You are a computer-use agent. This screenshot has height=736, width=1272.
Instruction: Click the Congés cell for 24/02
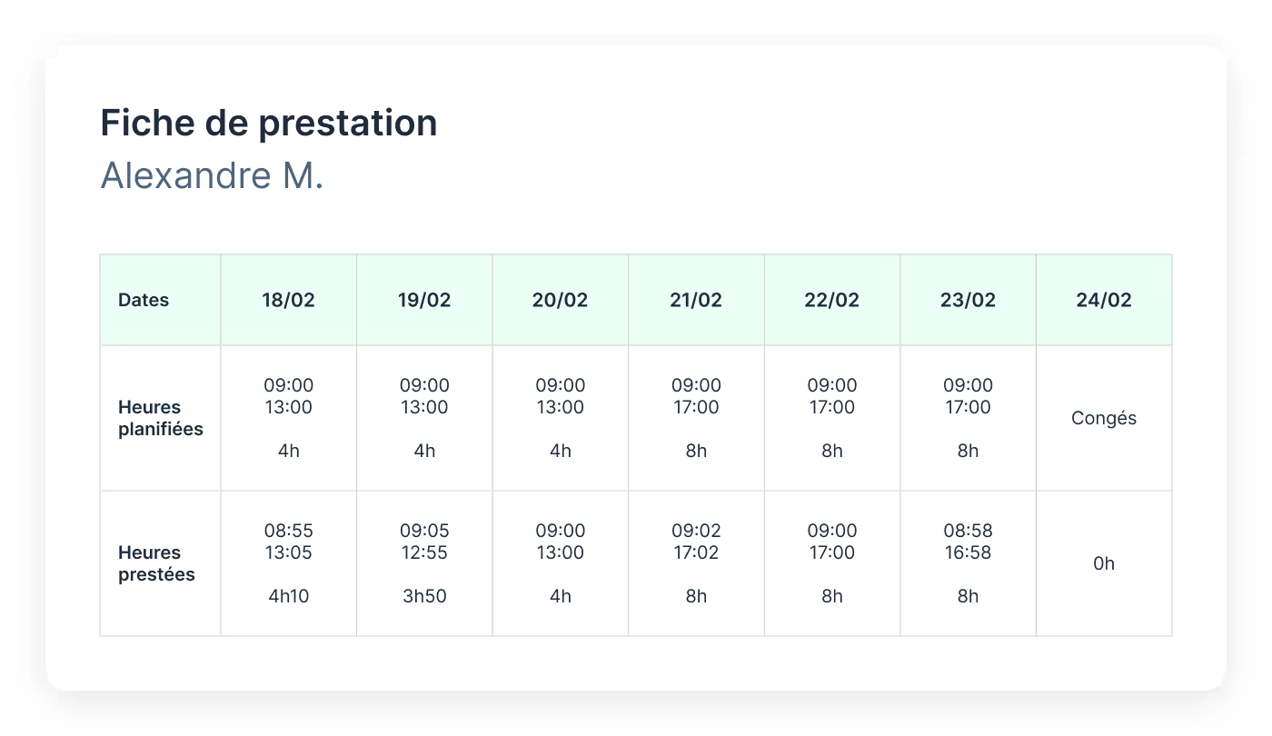tap(1104, 418)
